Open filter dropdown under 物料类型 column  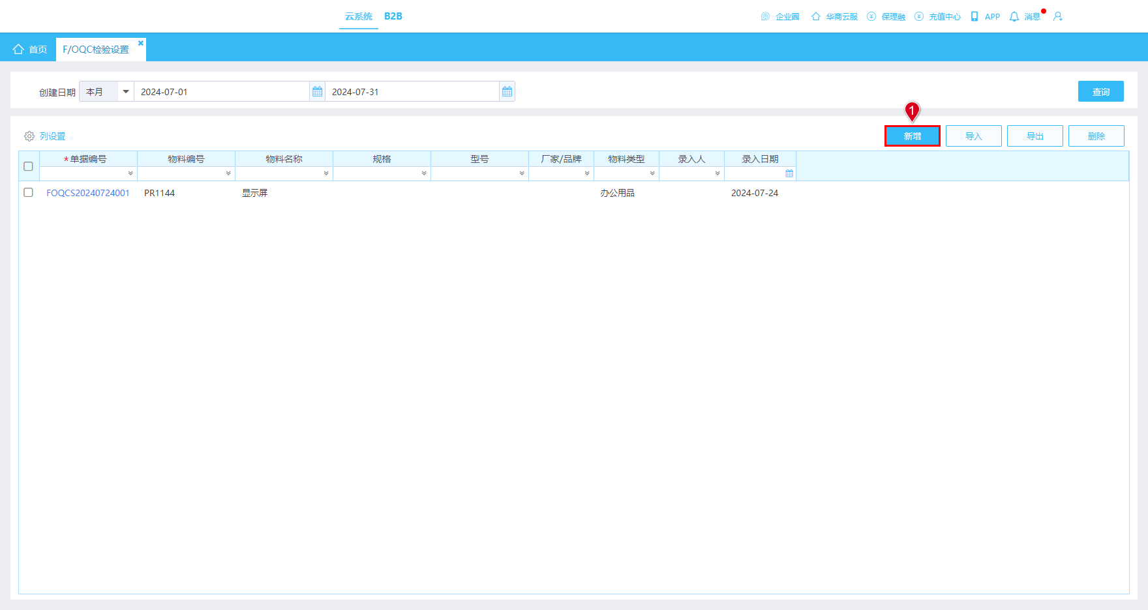point(652,173)
